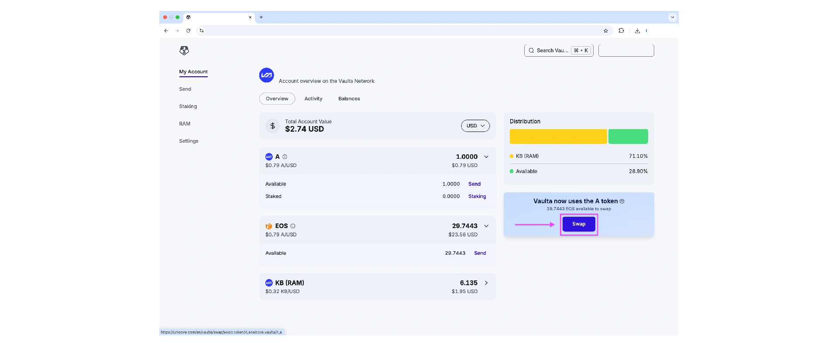The image size is (838, 348).
Task: Bookmark this page with the star icon
Action: click(606, 31)
